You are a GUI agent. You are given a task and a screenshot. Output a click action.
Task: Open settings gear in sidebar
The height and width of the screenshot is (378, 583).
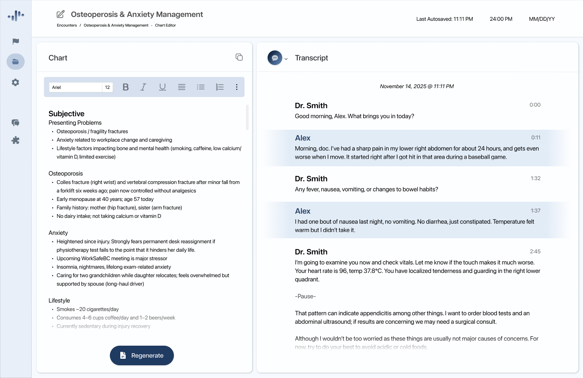15,82
